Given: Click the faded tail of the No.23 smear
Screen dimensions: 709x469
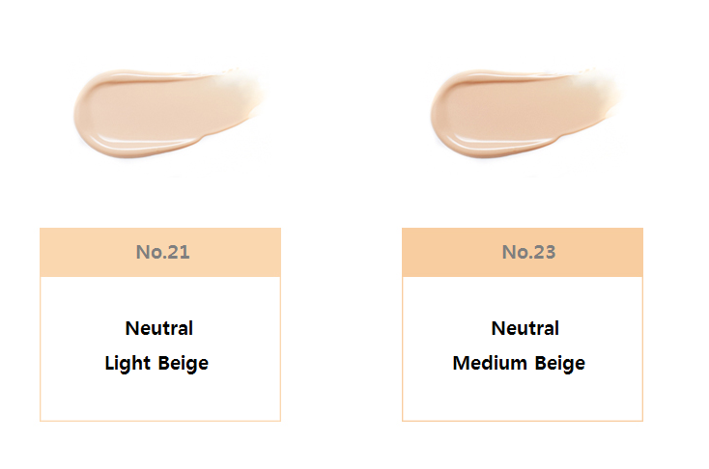Looking at the screenshot, I should [604, 93].
